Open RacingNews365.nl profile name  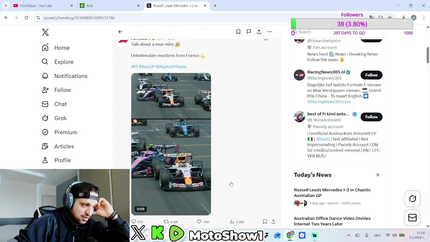(x=326, y=72)
